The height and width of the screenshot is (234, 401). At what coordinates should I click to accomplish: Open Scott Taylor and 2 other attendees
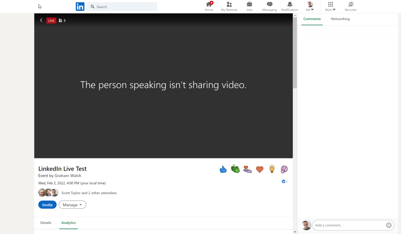(89, 193)
